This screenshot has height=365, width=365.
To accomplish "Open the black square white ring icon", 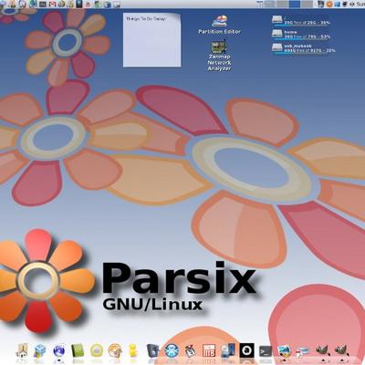I will [x=246, y=350].
